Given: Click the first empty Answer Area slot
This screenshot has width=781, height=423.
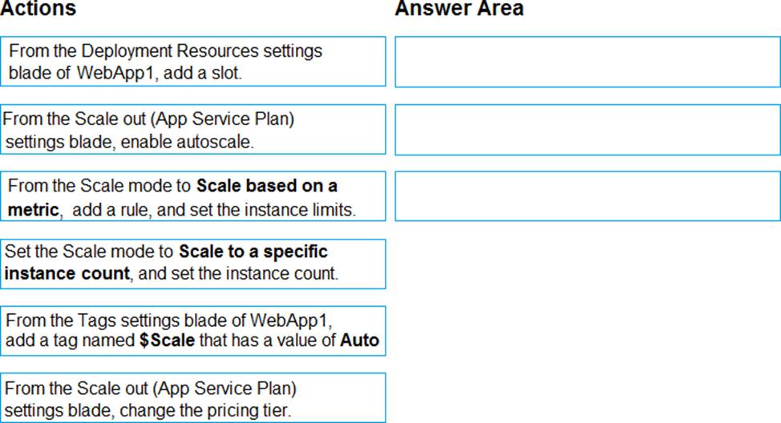Looking at the screenshot, I should tap(588, 62).
